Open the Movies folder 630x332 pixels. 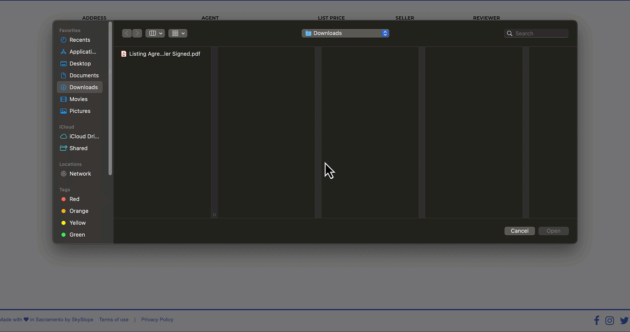(80, 99)
